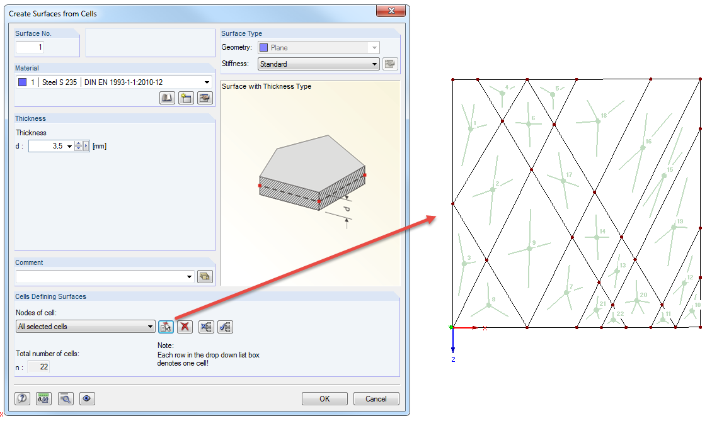The height and width of the screenshot is (421, 712).
Task: Pick cells graphically with the cursor icon
Action: point(166,327)
